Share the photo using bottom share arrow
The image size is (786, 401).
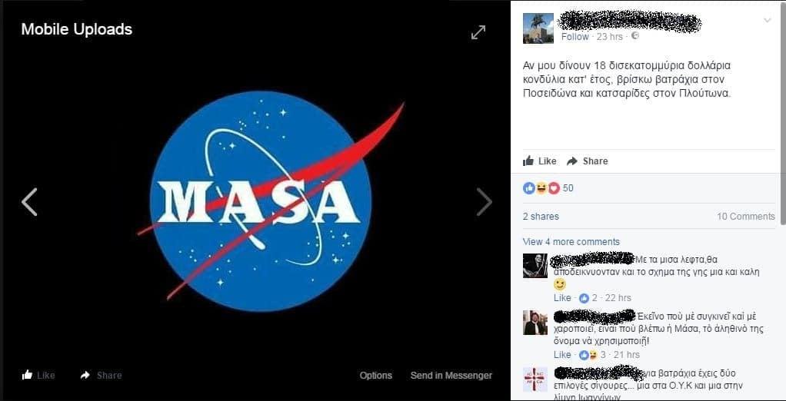coord(101,375)
